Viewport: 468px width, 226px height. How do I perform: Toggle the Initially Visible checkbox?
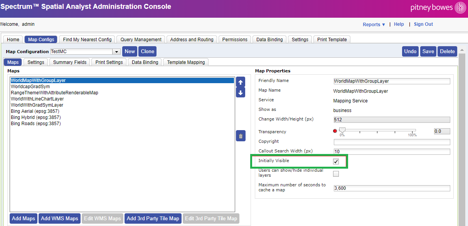point(336,161)
